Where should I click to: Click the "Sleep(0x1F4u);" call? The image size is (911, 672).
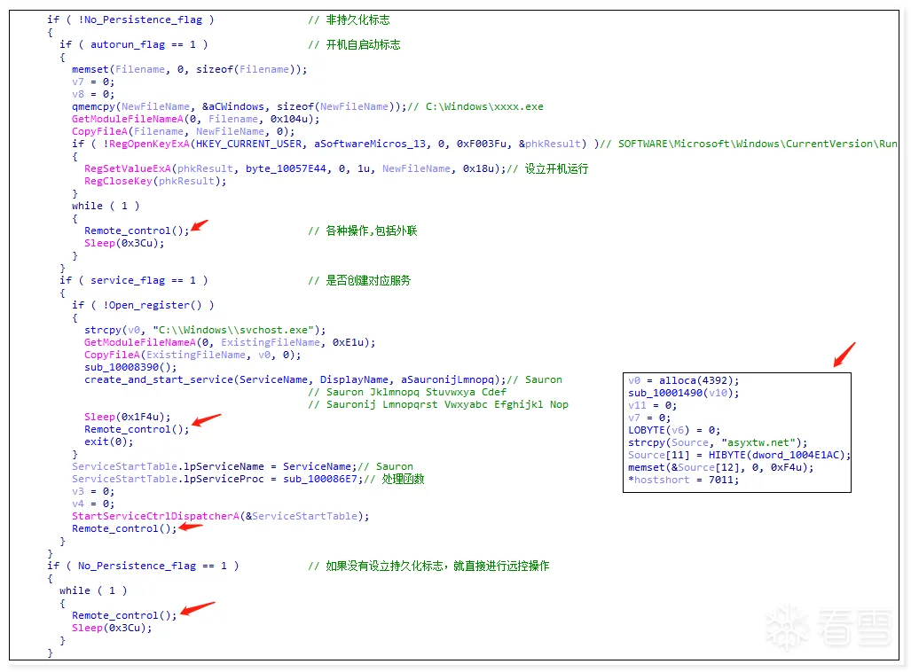tap(127, 417)
